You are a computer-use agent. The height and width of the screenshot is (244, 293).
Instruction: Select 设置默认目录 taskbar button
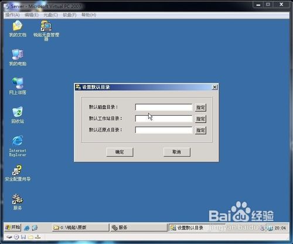pos(197,228)
